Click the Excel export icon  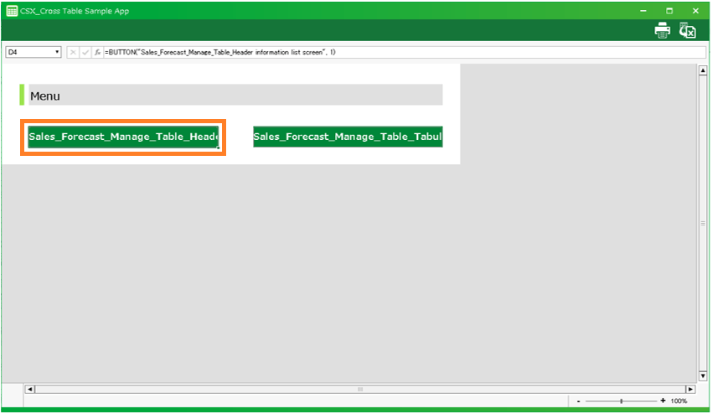(x=688, y=30)
